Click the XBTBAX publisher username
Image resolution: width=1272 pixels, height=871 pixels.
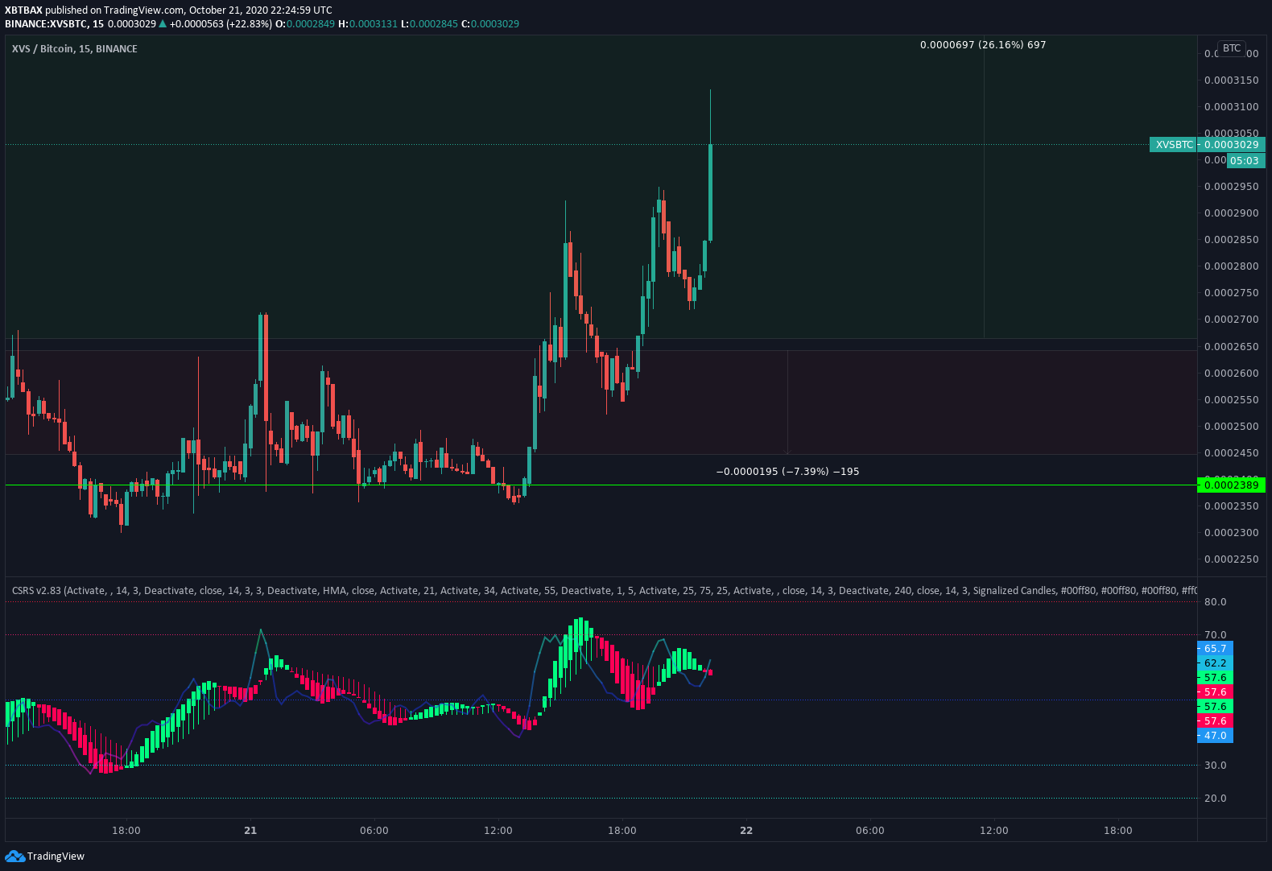click(23, 10)
